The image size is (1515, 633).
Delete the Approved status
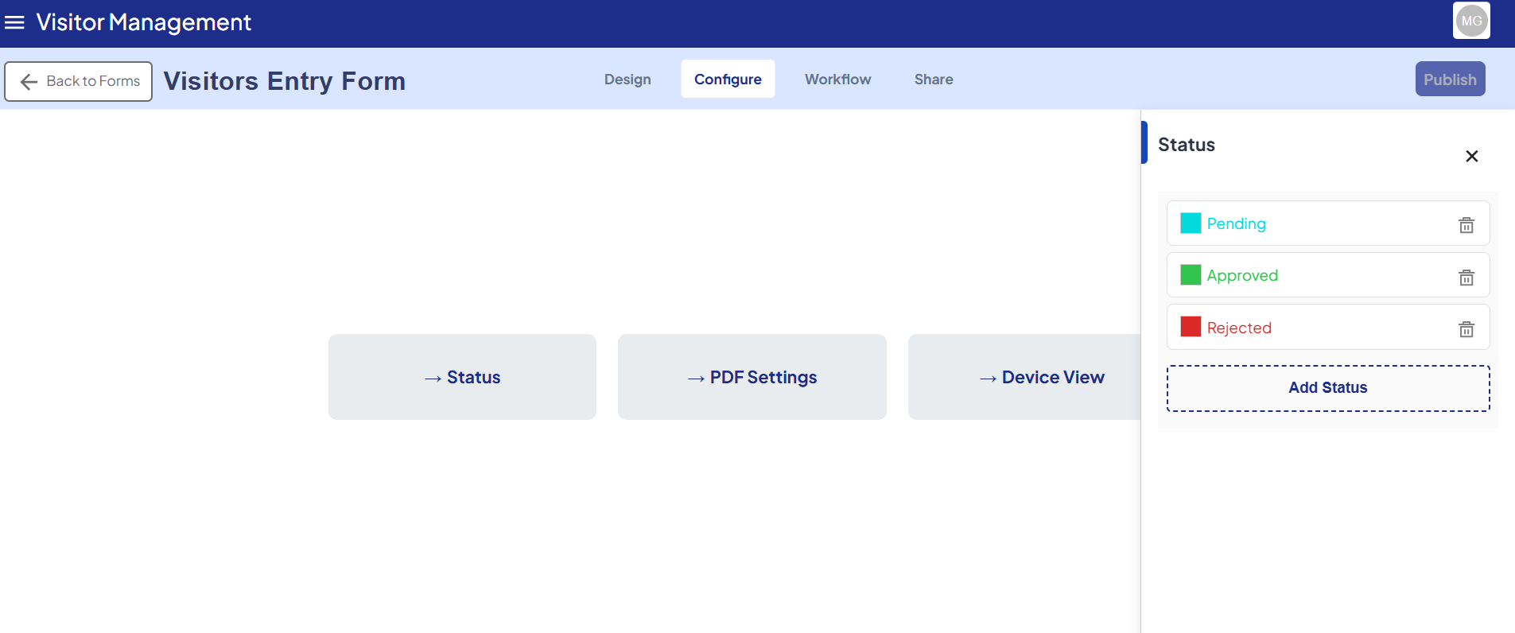pyautogui.click(x=1466, y=277)
